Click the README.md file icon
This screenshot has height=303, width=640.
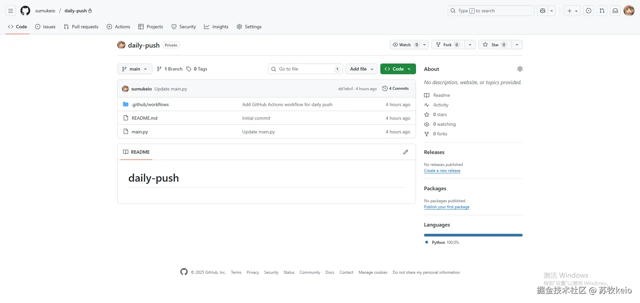126,118
